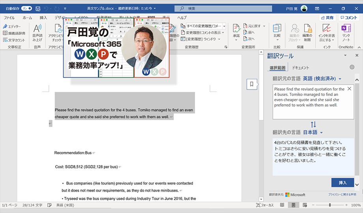Click 英語 (米国) language status
This screenshot has width=363, height=213.
(65, 205)
